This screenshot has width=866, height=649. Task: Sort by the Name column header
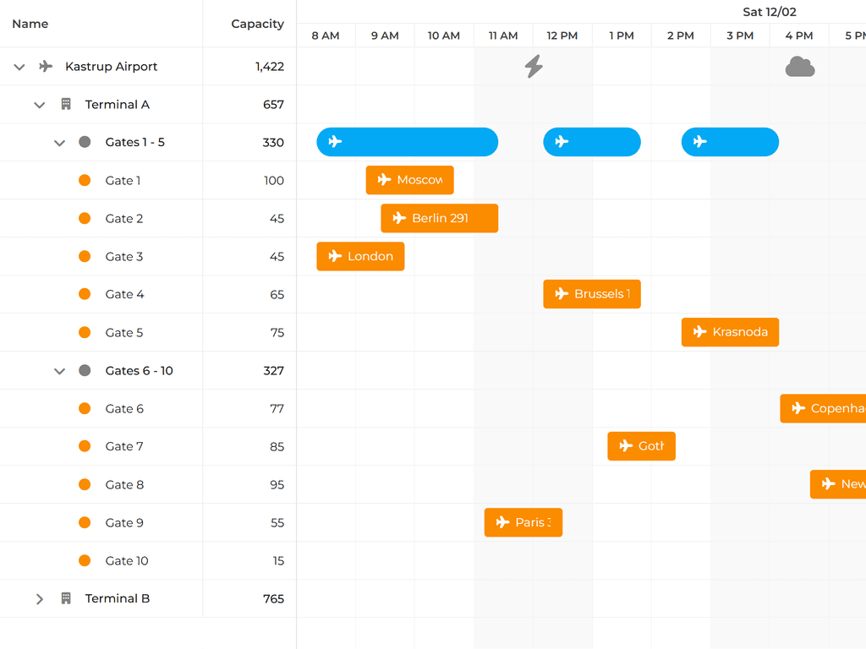click(30, 24)
